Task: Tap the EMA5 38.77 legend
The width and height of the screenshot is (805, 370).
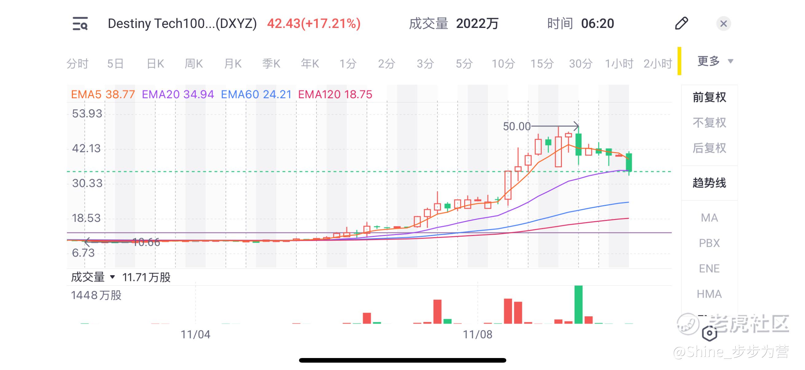Action: [x=103, y=94]
